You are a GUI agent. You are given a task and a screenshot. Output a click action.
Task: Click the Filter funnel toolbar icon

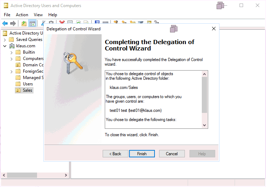pos(141,22)
